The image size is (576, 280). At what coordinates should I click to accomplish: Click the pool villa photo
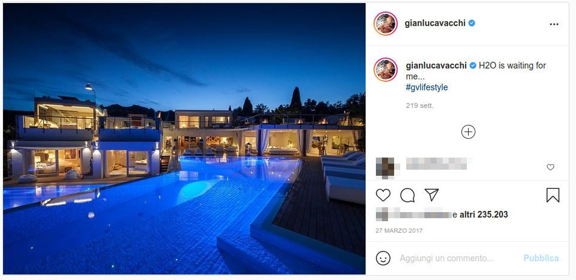click(184, 138)
